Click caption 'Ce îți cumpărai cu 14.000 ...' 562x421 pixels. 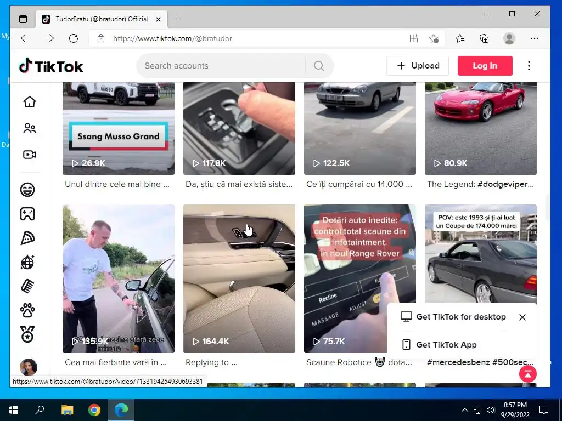(359, 184)
